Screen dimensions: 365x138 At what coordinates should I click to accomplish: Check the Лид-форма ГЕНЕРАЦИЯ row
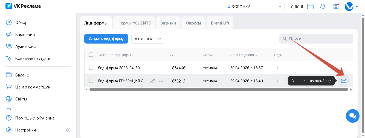(91, 81)
